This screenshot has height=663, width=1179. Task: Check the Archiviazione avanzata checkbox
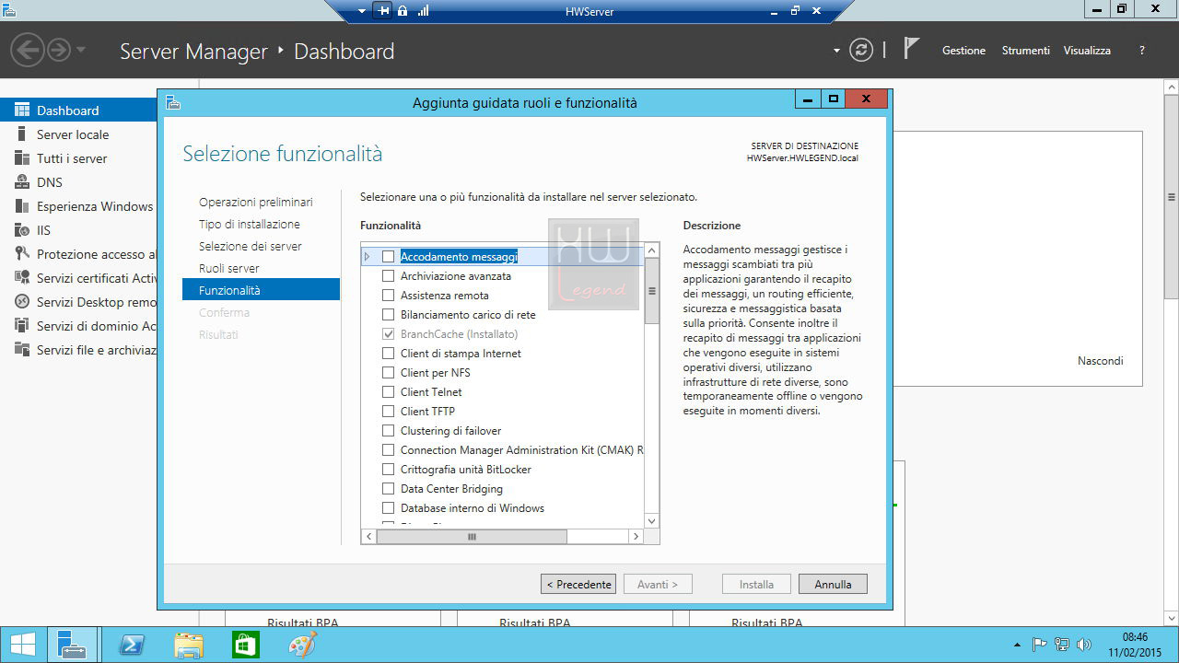(388, 276)
